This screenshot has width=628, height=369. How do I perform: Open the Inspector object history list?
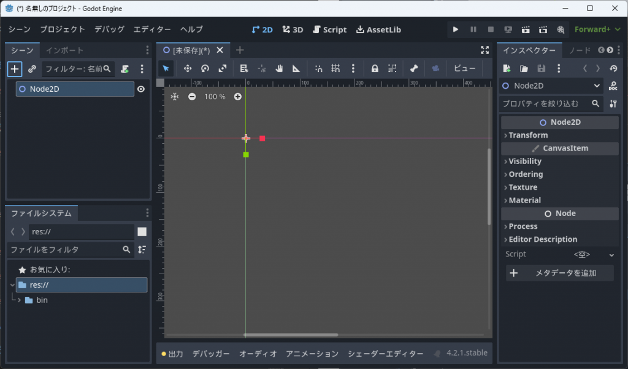coord(613,69)
